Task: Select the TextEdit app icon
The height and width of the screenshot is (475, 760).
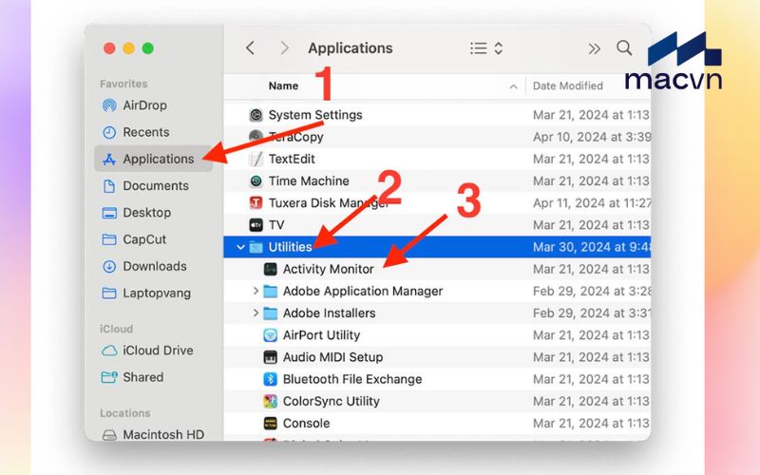Action: (x=256, y=159)
